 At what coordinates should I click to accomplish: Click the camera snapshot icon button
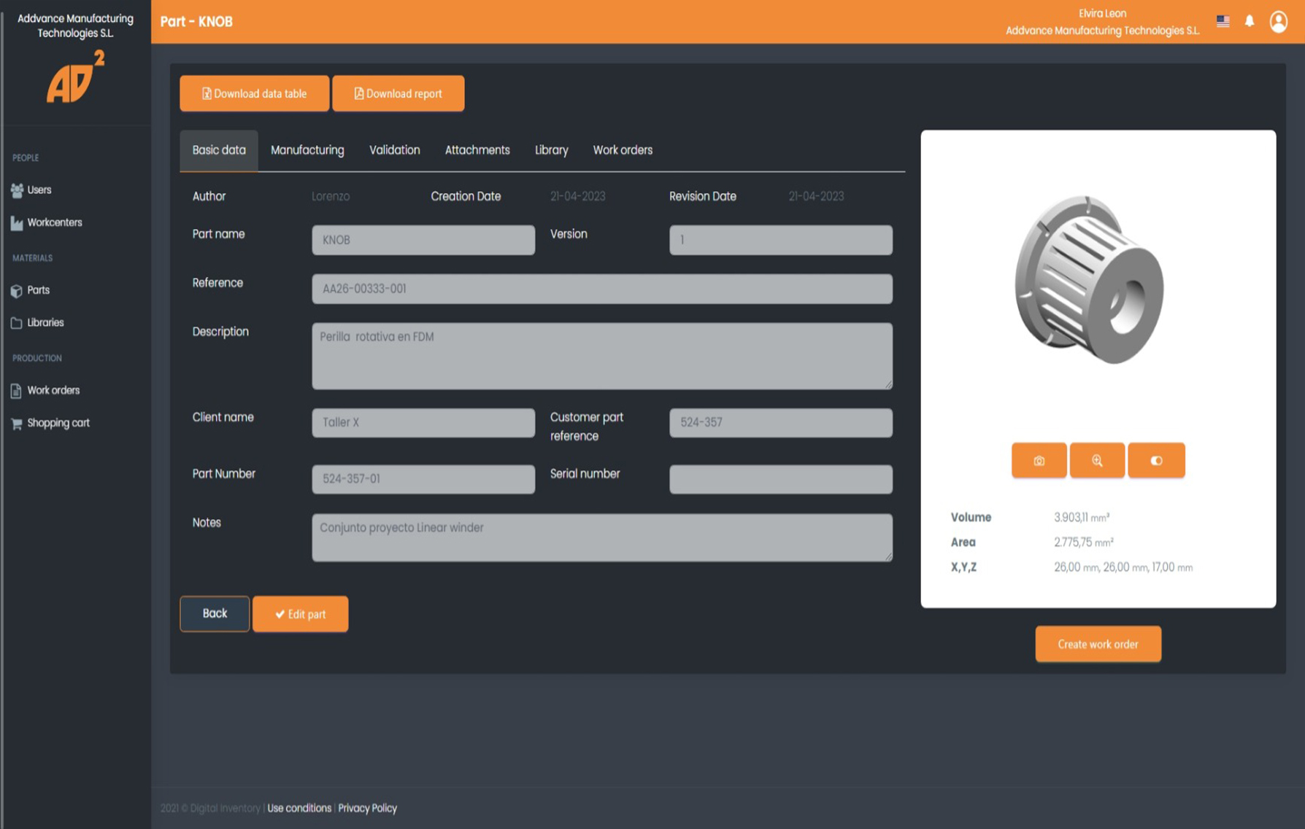point(1039,460)
